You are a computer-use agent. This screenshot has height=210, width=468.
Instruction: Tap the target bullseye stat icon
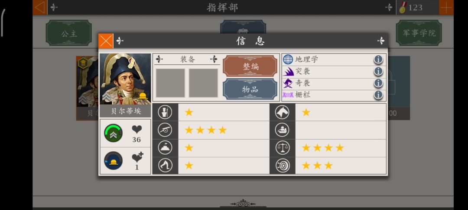coord(283,165)
